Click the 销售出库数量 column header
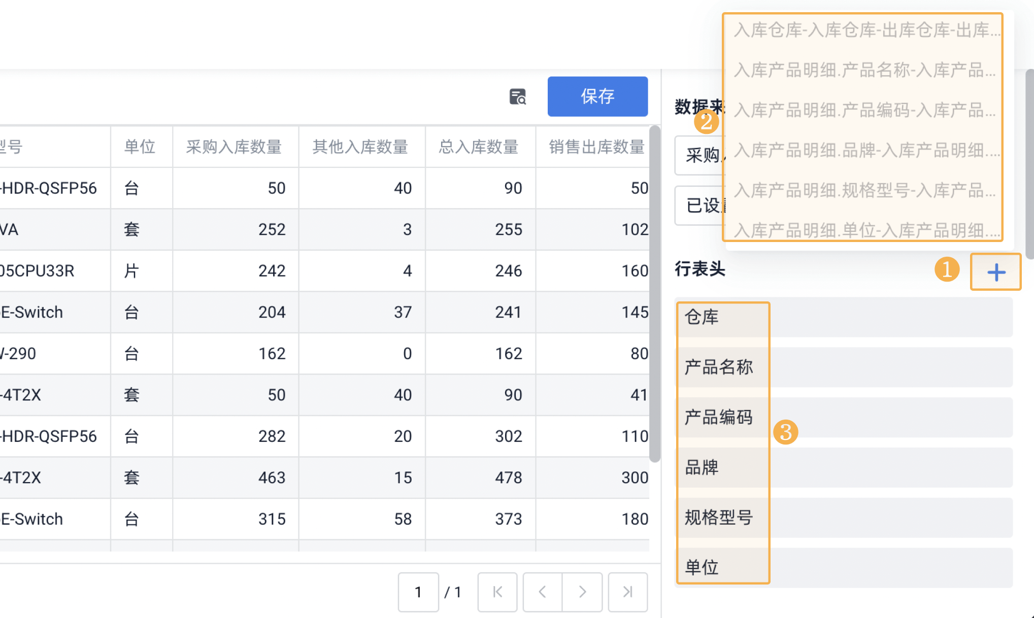The width and height of the screenshot is (1034, 618). (x=597, y=147)
